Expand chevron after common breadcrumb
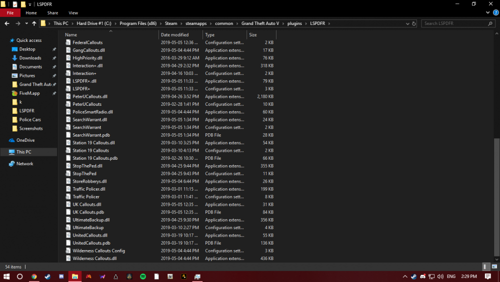 pos(237,23)
